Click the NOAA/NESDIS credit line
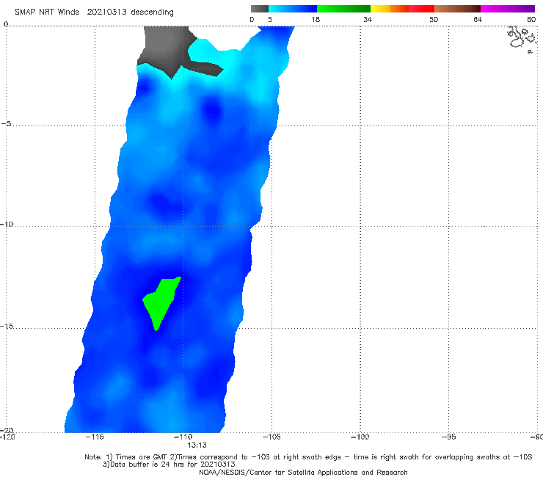Viewport: 543px width, 477px height. click(303, 473)
